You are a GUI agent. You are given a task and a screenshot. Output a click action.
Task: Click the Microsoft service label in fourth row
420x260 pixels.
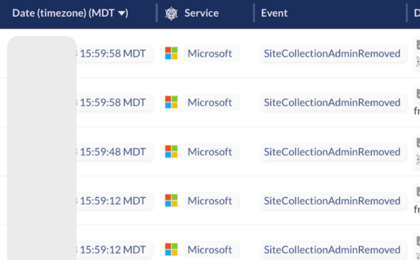tap(209, 201)
